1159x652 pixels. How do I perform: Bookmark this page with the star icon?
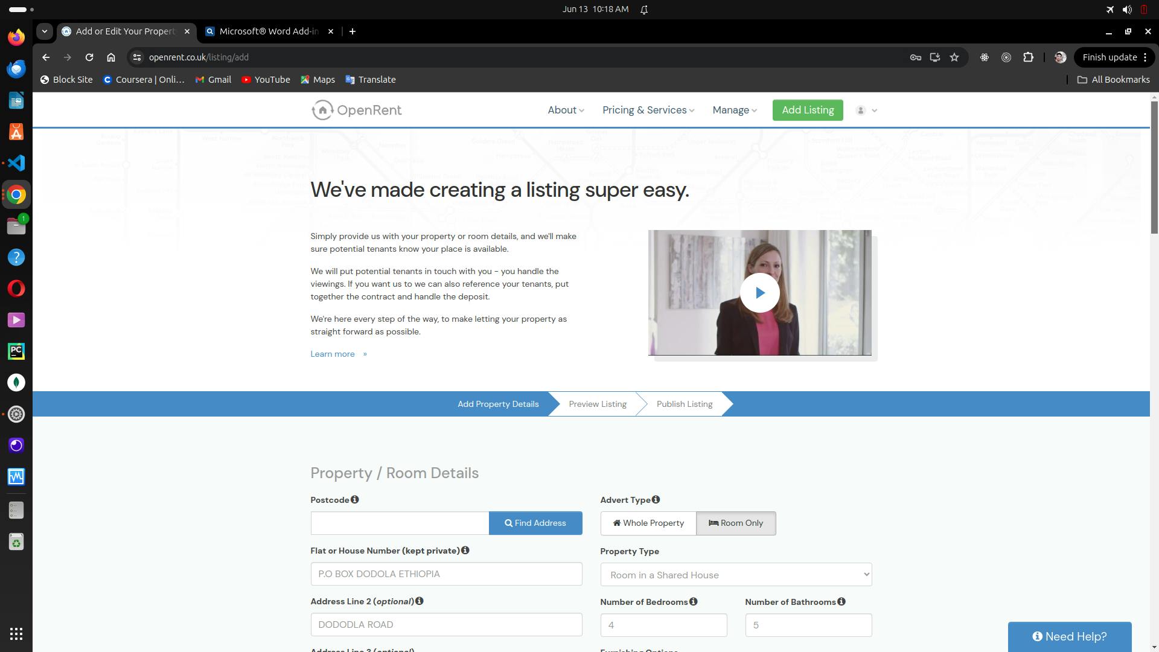[x=954, y=57]
